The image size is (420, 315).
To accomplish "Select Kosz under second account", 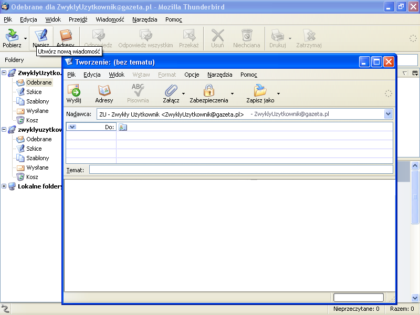I will point(32,177).
